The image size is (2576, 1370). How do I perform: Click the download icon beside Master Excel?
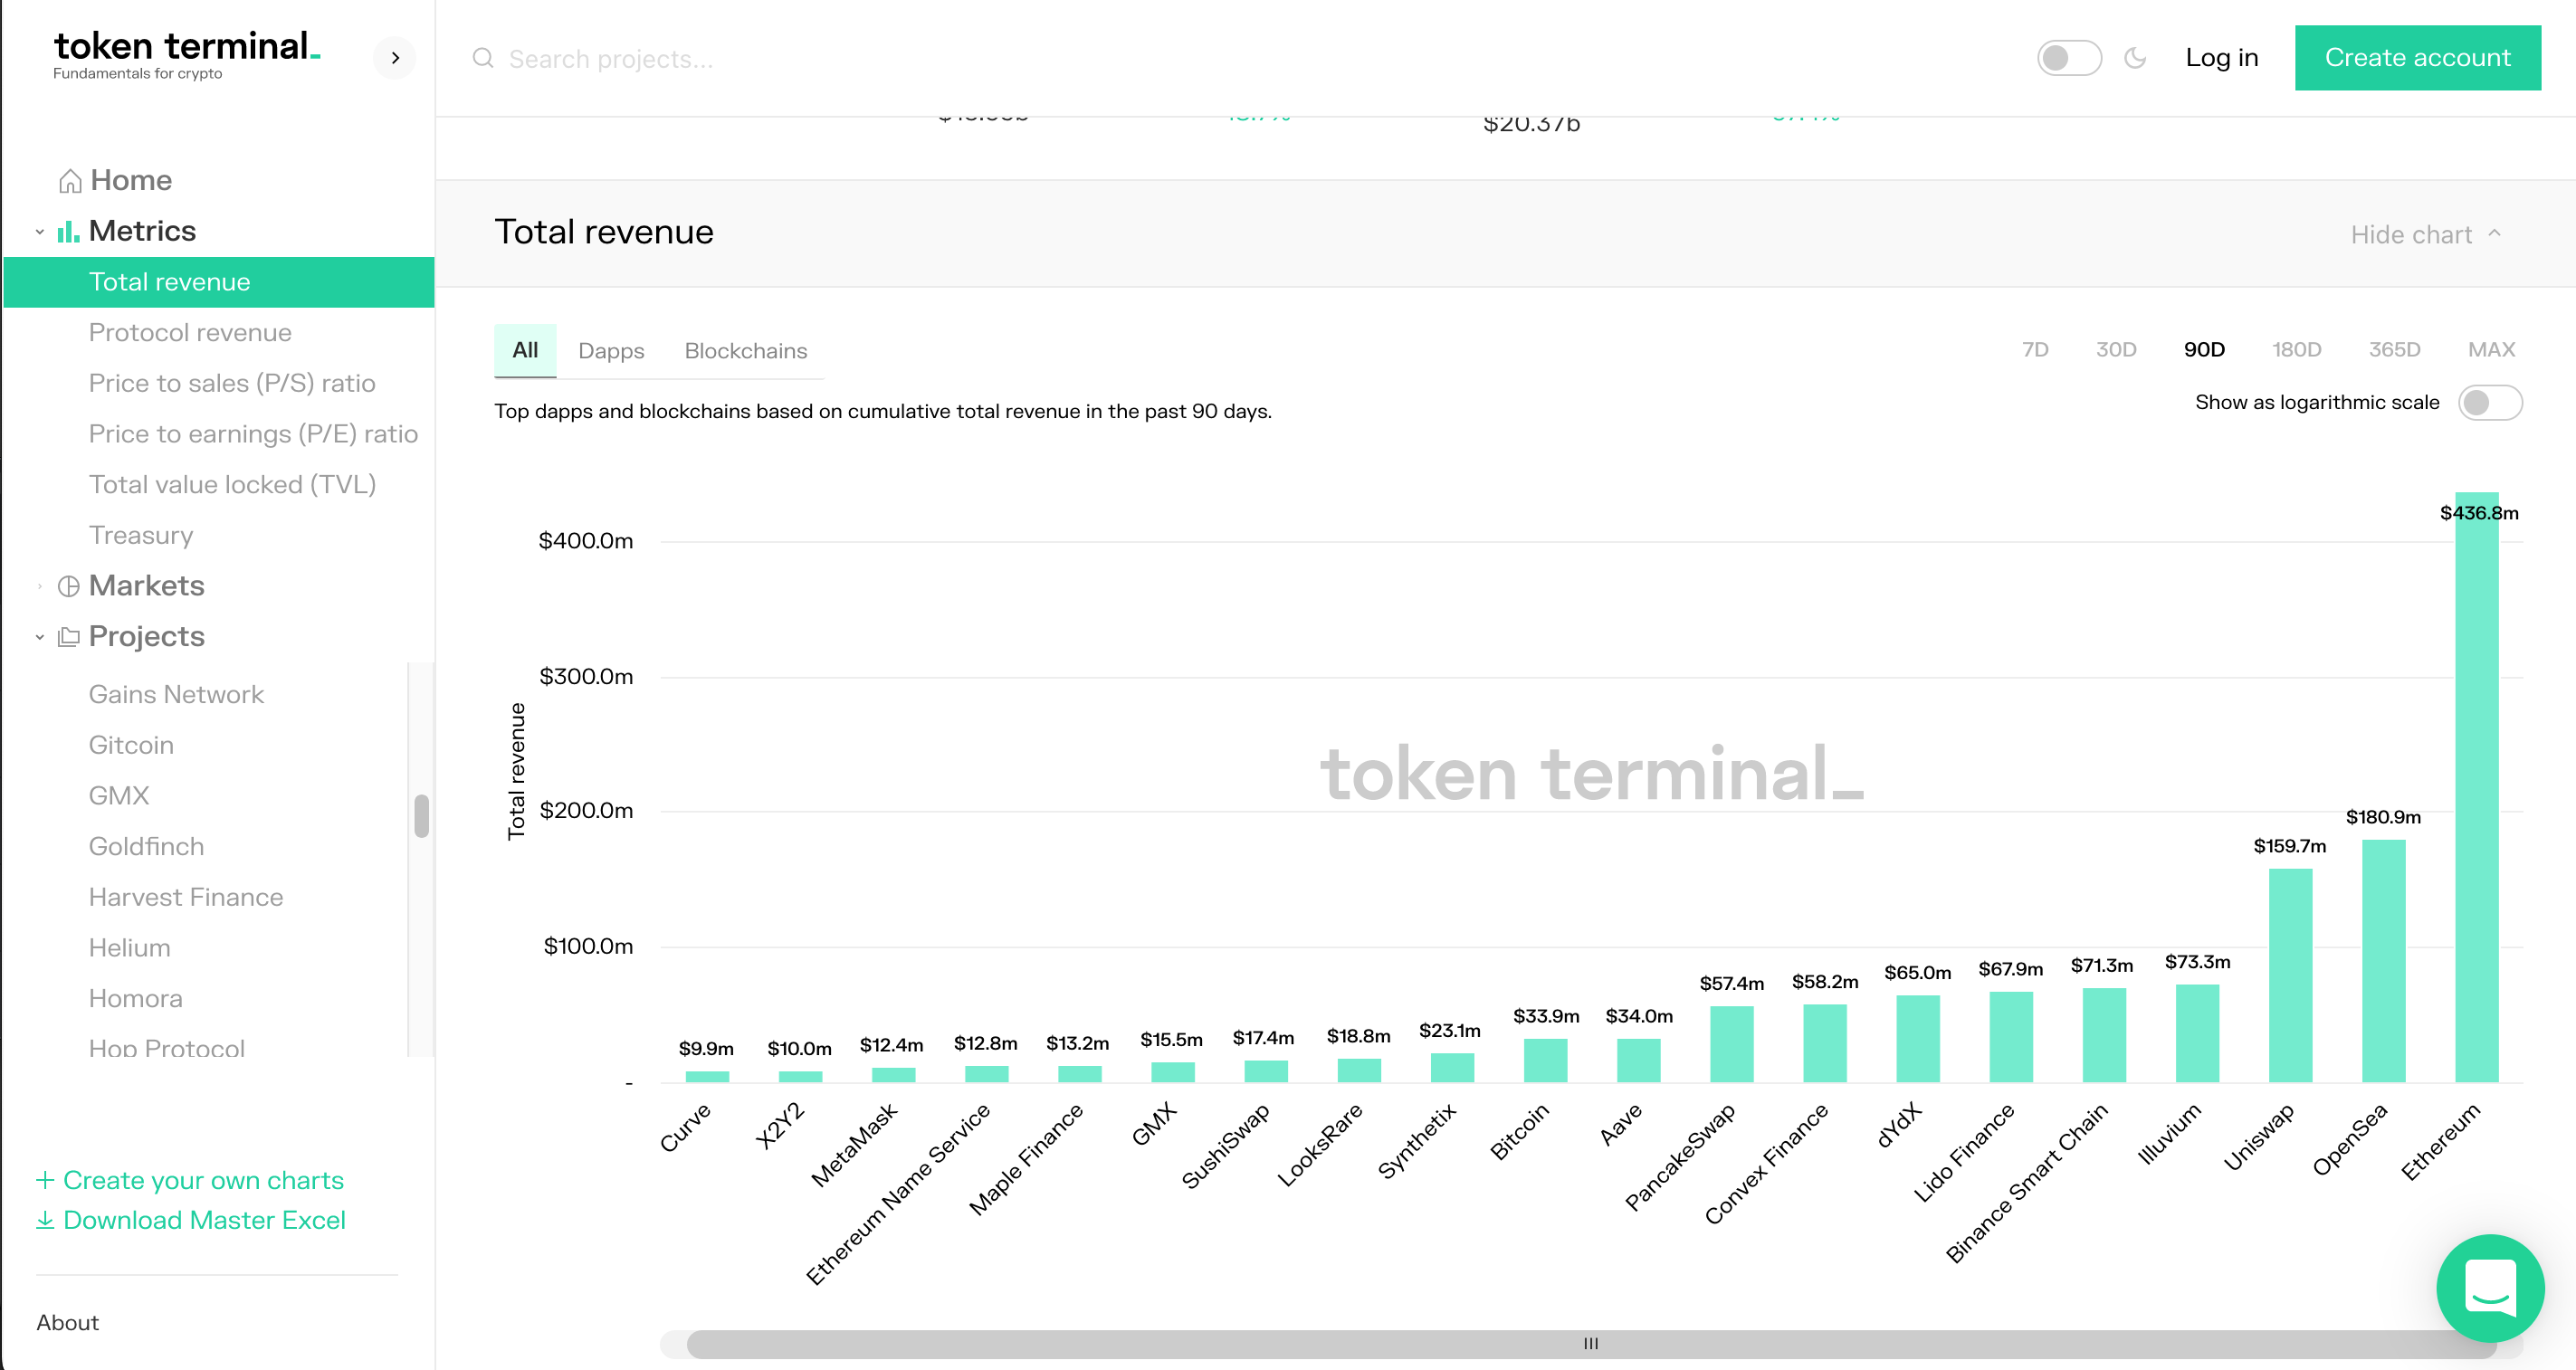(45, 1220)
